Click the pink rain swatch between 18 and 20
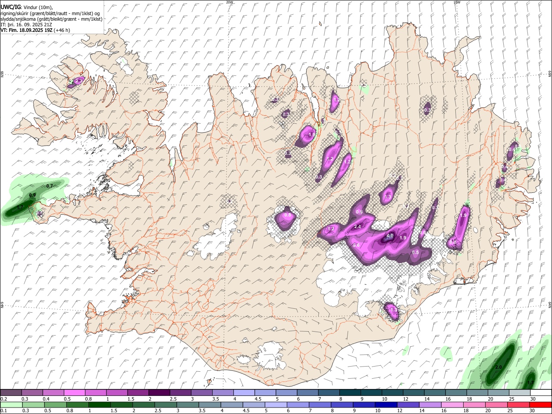 (474, 404)
